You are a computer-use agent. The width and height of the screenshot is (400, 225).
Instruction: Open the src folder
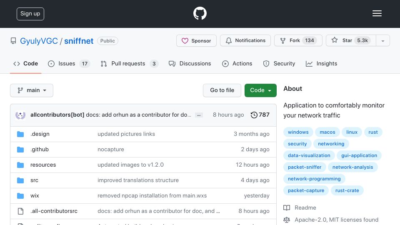click(x=34, y=180)
